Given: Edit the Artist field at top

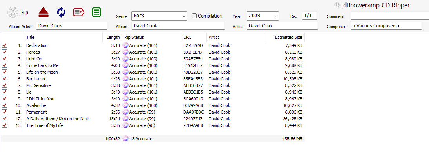Looking at the screenshot, I should (282, 26).
